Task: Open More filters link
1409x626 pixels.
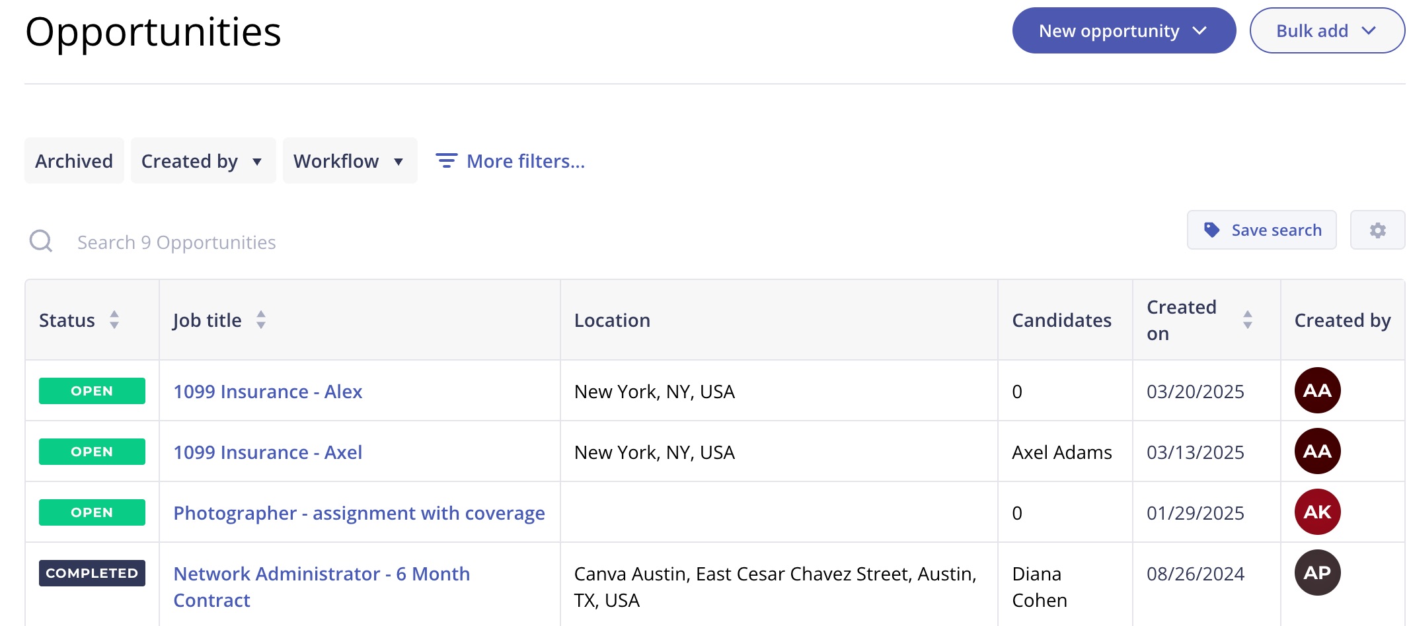Action: [525, 161]
